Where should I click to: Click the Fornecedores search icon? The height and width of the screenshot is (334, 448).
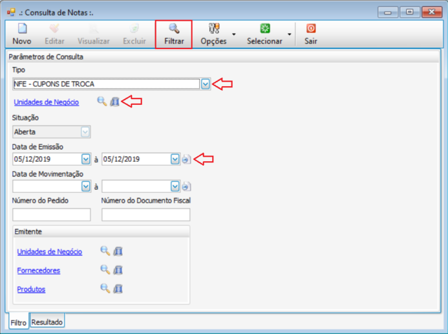coord(105,270)
